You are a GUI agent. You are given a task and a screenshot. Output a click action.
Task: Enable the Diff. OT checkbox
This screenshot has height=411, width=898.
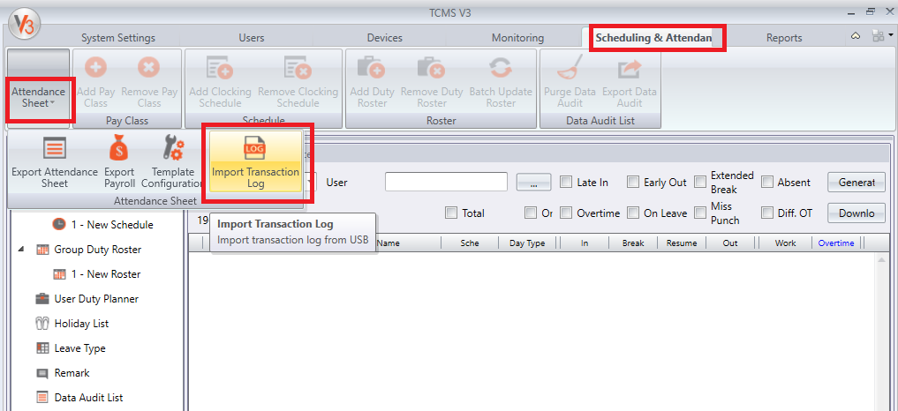tap(766, 213)
